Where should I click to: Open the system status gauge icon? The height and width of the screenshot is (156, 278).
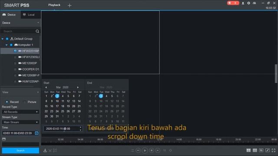point(255,3)
